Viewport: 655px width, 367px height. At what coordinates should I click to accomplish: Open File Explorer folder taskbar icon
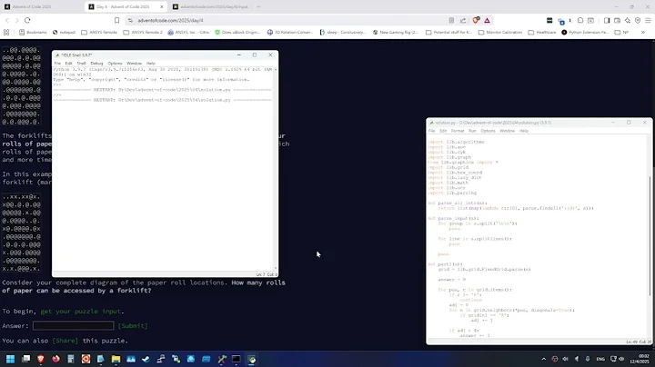pyautogui.click(x=116, y=359)
